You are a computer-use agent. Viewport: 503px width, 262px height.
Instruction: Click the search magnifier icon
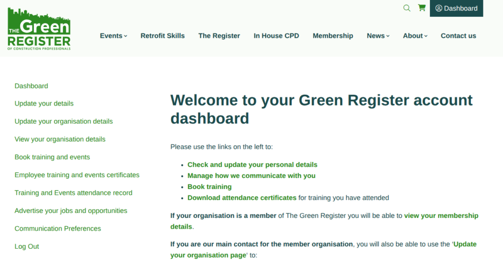pos(406,8)
